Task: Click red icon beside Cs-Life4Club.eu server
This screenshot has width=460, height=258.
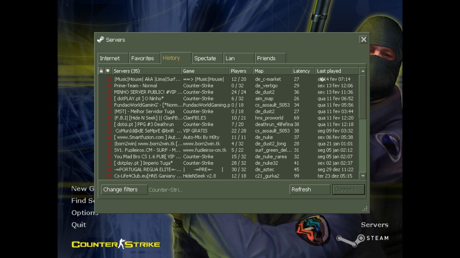Action: 109,176
